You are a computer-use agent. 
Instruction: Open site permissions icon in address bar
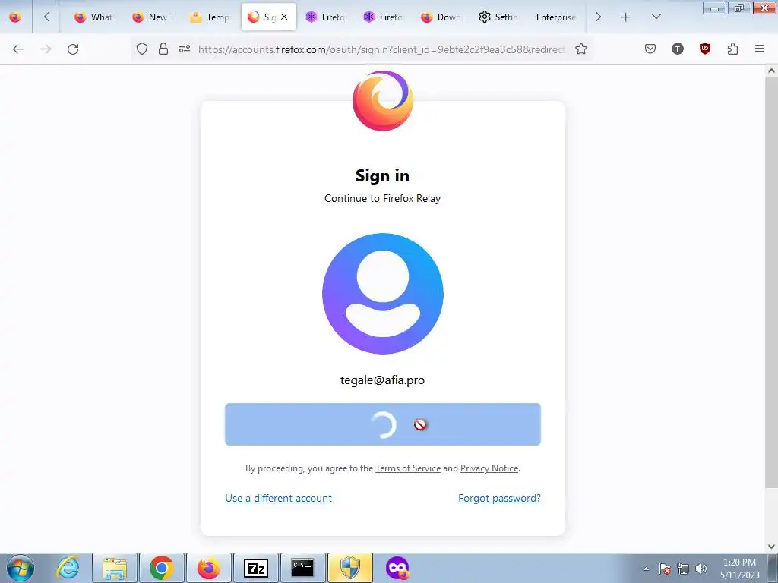[185, 49]
